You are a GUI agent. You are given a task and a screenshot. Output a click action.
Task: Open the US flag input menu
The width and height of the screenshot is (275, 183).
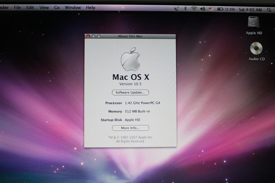click(211, 9)
